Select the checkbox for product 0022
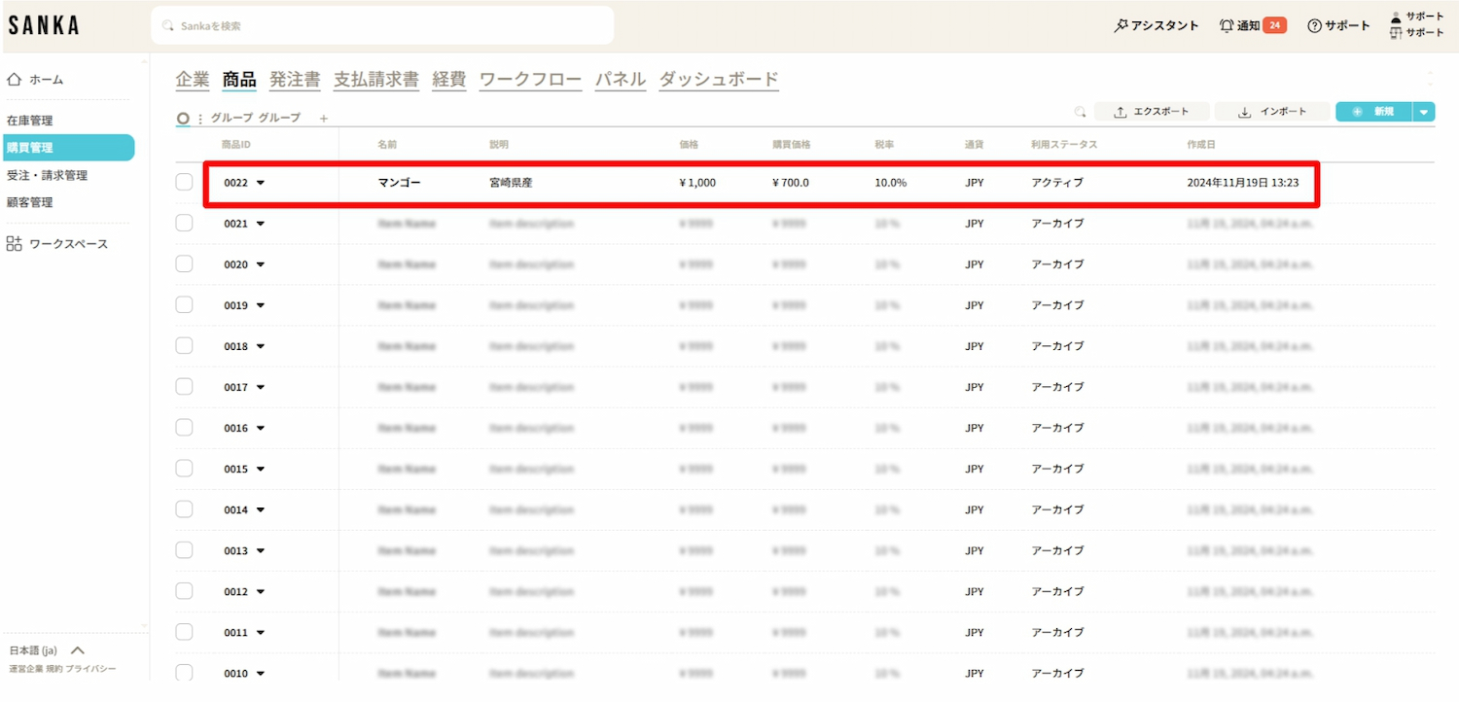 tap(185, 182)
